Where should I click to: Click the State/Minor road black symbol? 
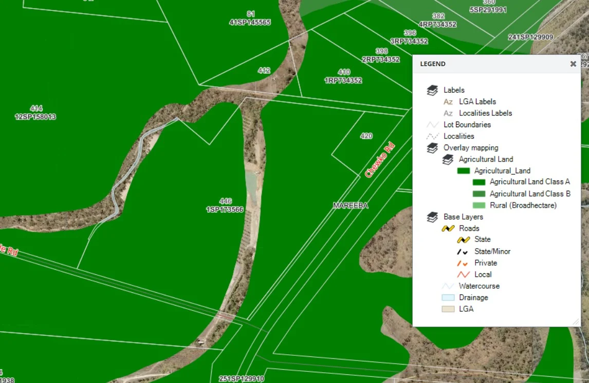[464, 252]
